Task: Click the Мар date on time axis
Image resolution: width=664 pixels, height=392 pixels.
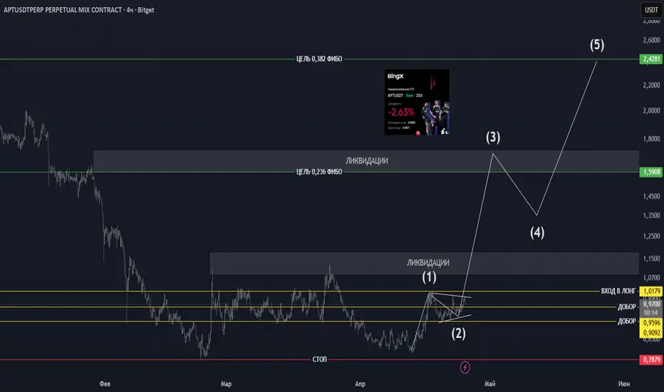Action: coord(226,384)
